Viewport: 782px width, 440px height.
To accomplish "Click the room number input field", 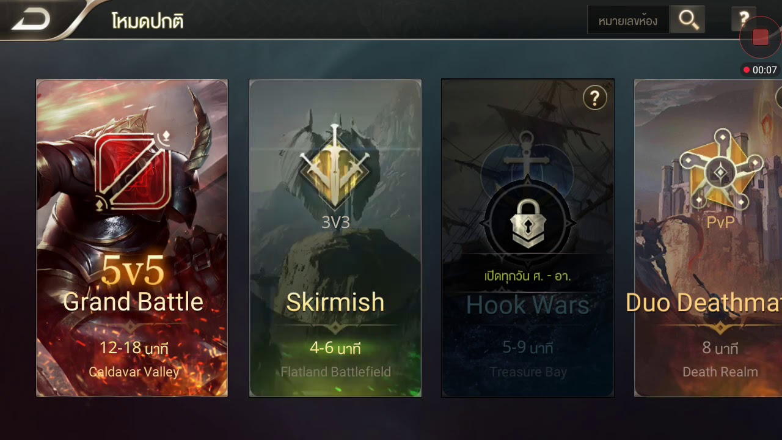I will coord(628,20).
